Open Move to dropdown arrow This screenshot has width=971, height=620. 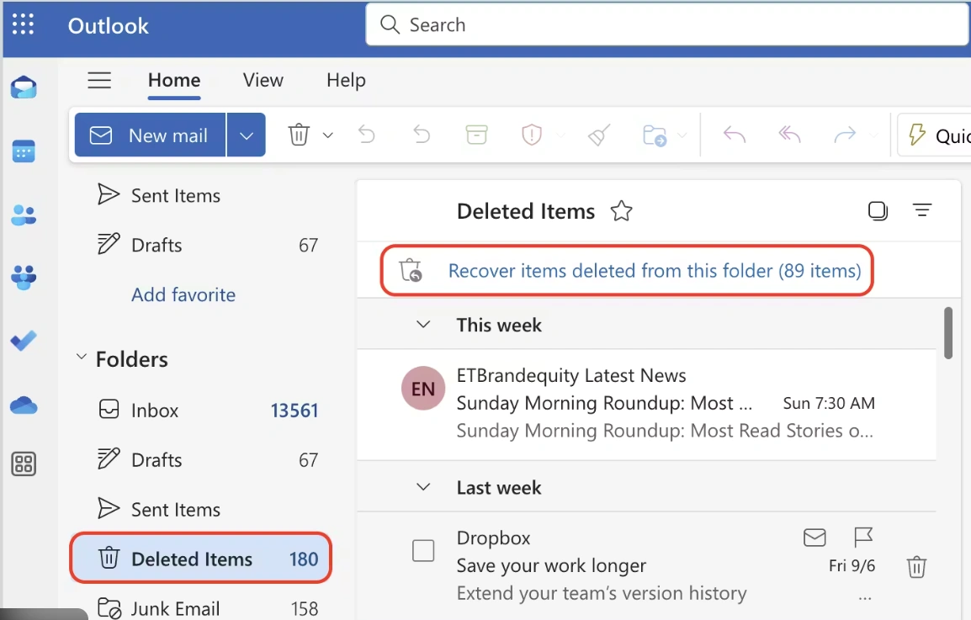coord(682,135)
